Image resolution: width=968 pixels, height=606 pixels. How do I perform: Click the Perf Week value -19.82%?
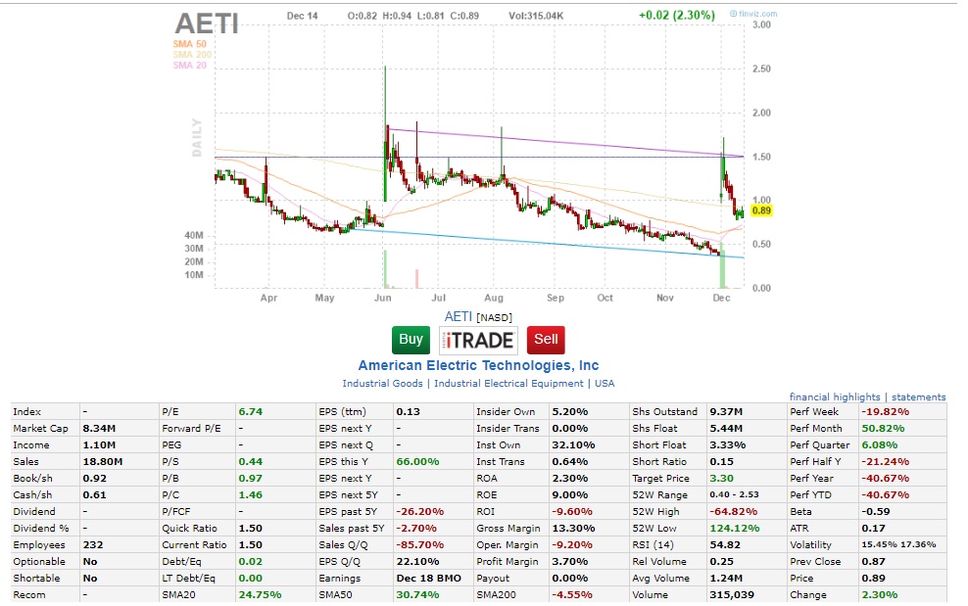886,411
